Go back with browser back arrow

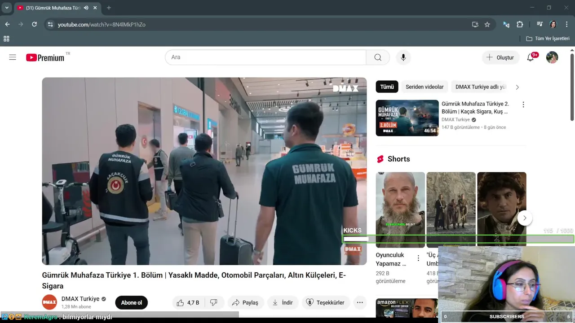7,25
